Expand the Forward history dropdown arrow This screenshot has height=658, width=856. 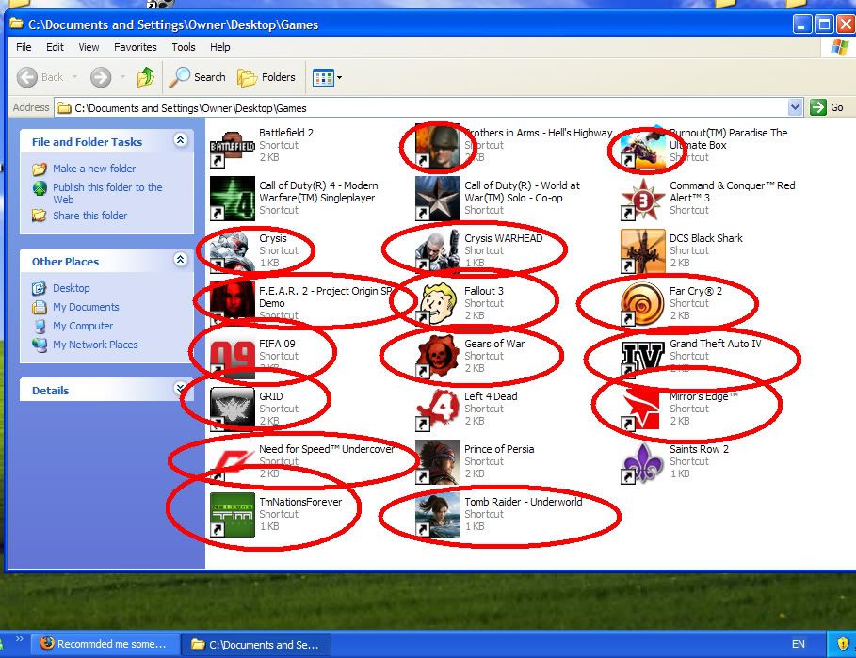122,77
